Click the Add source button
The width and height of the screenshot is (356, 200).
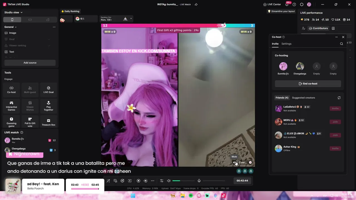coord(30,63)
